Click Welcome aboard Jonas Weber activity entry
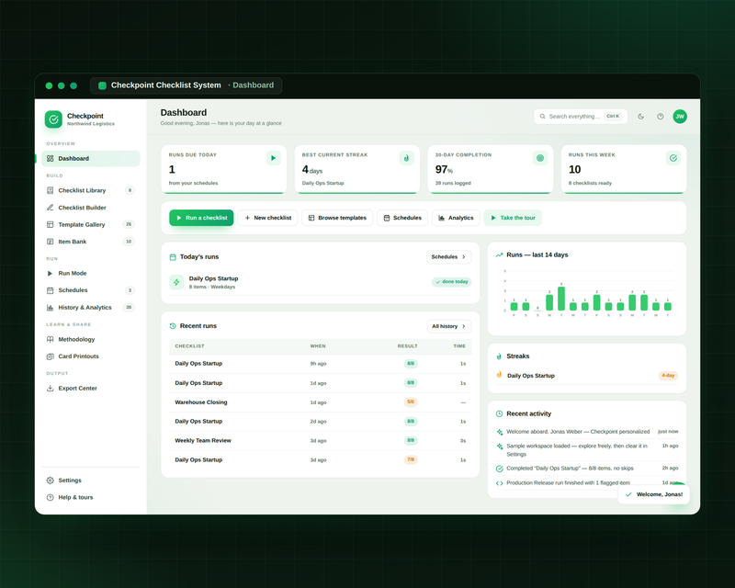 pos(587,432)
